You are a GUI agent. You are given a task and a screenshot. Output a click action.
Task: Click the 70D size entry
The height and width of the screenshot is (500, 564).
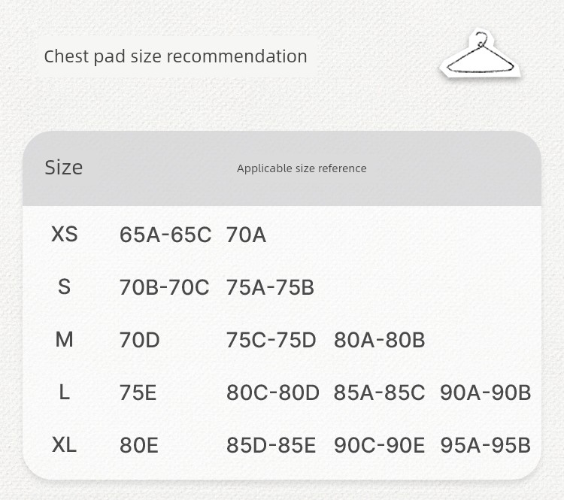[x=140, y=340]
